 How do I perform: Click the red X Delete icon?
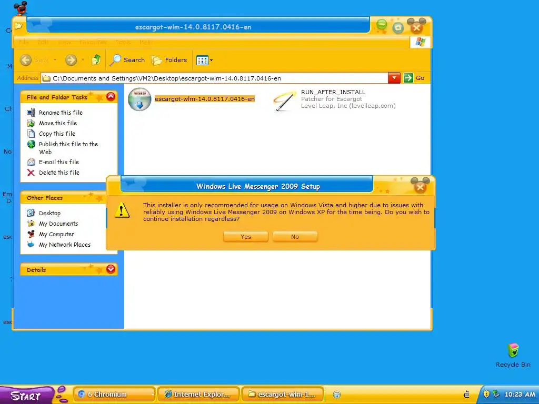point(31,173)
